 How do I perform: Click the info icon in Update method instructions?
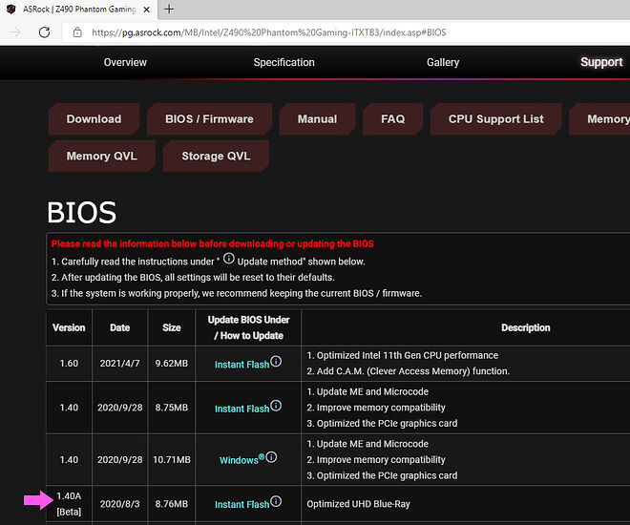229,260
